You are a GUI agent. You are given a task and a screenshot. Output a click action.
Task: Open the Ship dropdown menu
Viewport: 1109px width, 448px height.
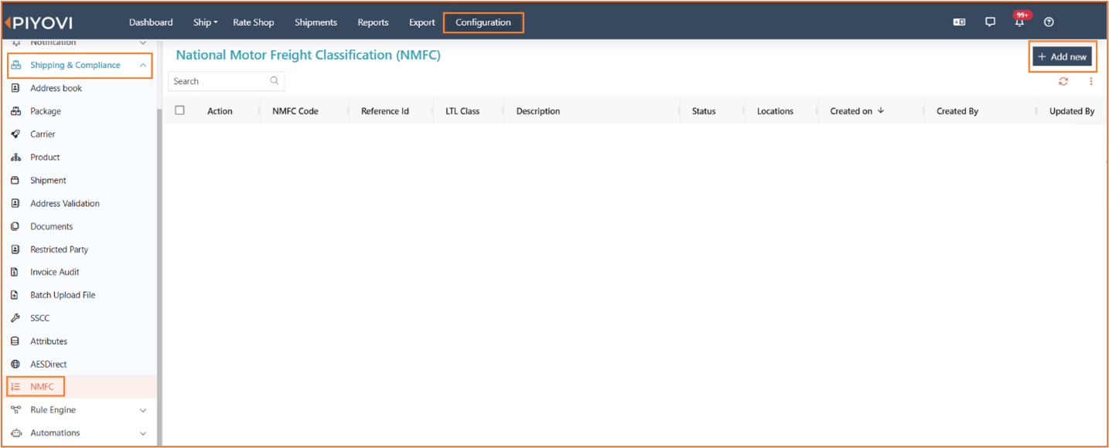pos(205,22)
